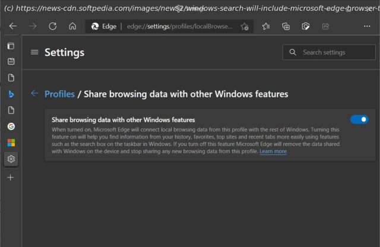This screenshot has width=380, height=247.
Task: Open the Learn more link
Action: 273,151
